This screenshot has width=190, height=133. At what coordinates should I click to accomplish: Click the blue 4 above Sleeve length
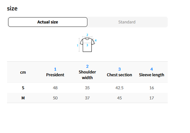152,69
